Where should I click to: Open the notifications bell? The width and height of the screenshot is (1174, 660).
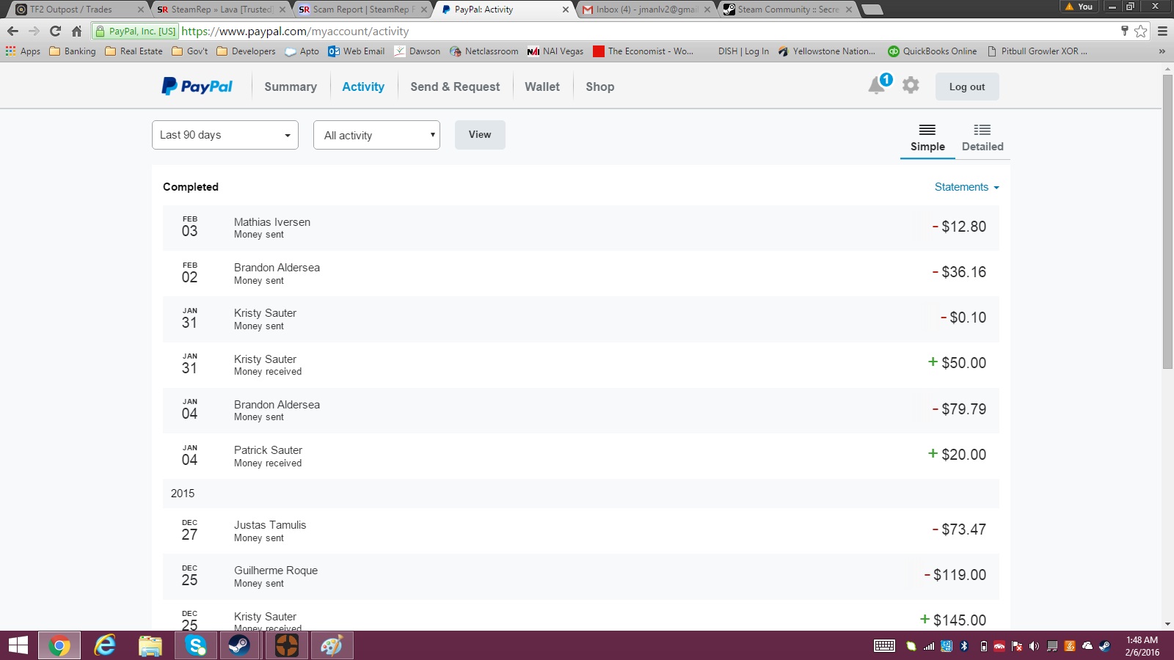877,86
